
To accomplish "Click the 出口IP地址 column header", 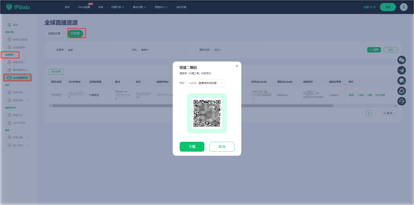I will point(75,82).
